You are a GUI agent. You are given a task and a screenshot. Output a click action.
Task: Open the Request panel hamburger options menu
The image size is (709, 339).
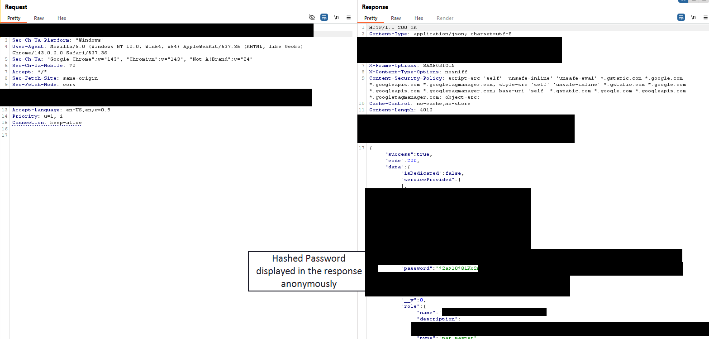pos(348,17)
